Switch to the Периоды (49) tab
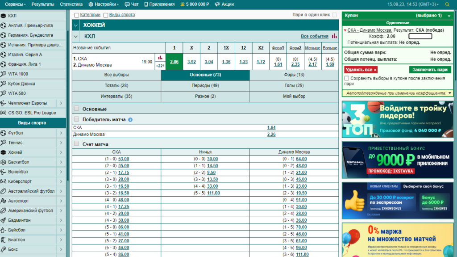This screenshot has height=257, width=457. (x=205, y=85)
